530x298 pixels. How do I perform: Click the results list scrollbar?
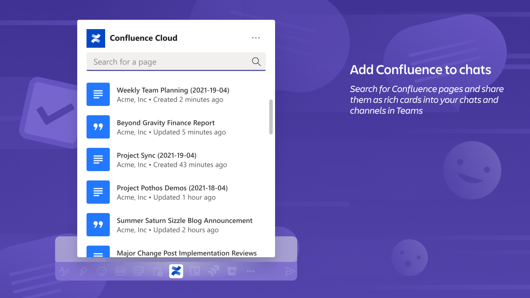click(x=271, y=117)
